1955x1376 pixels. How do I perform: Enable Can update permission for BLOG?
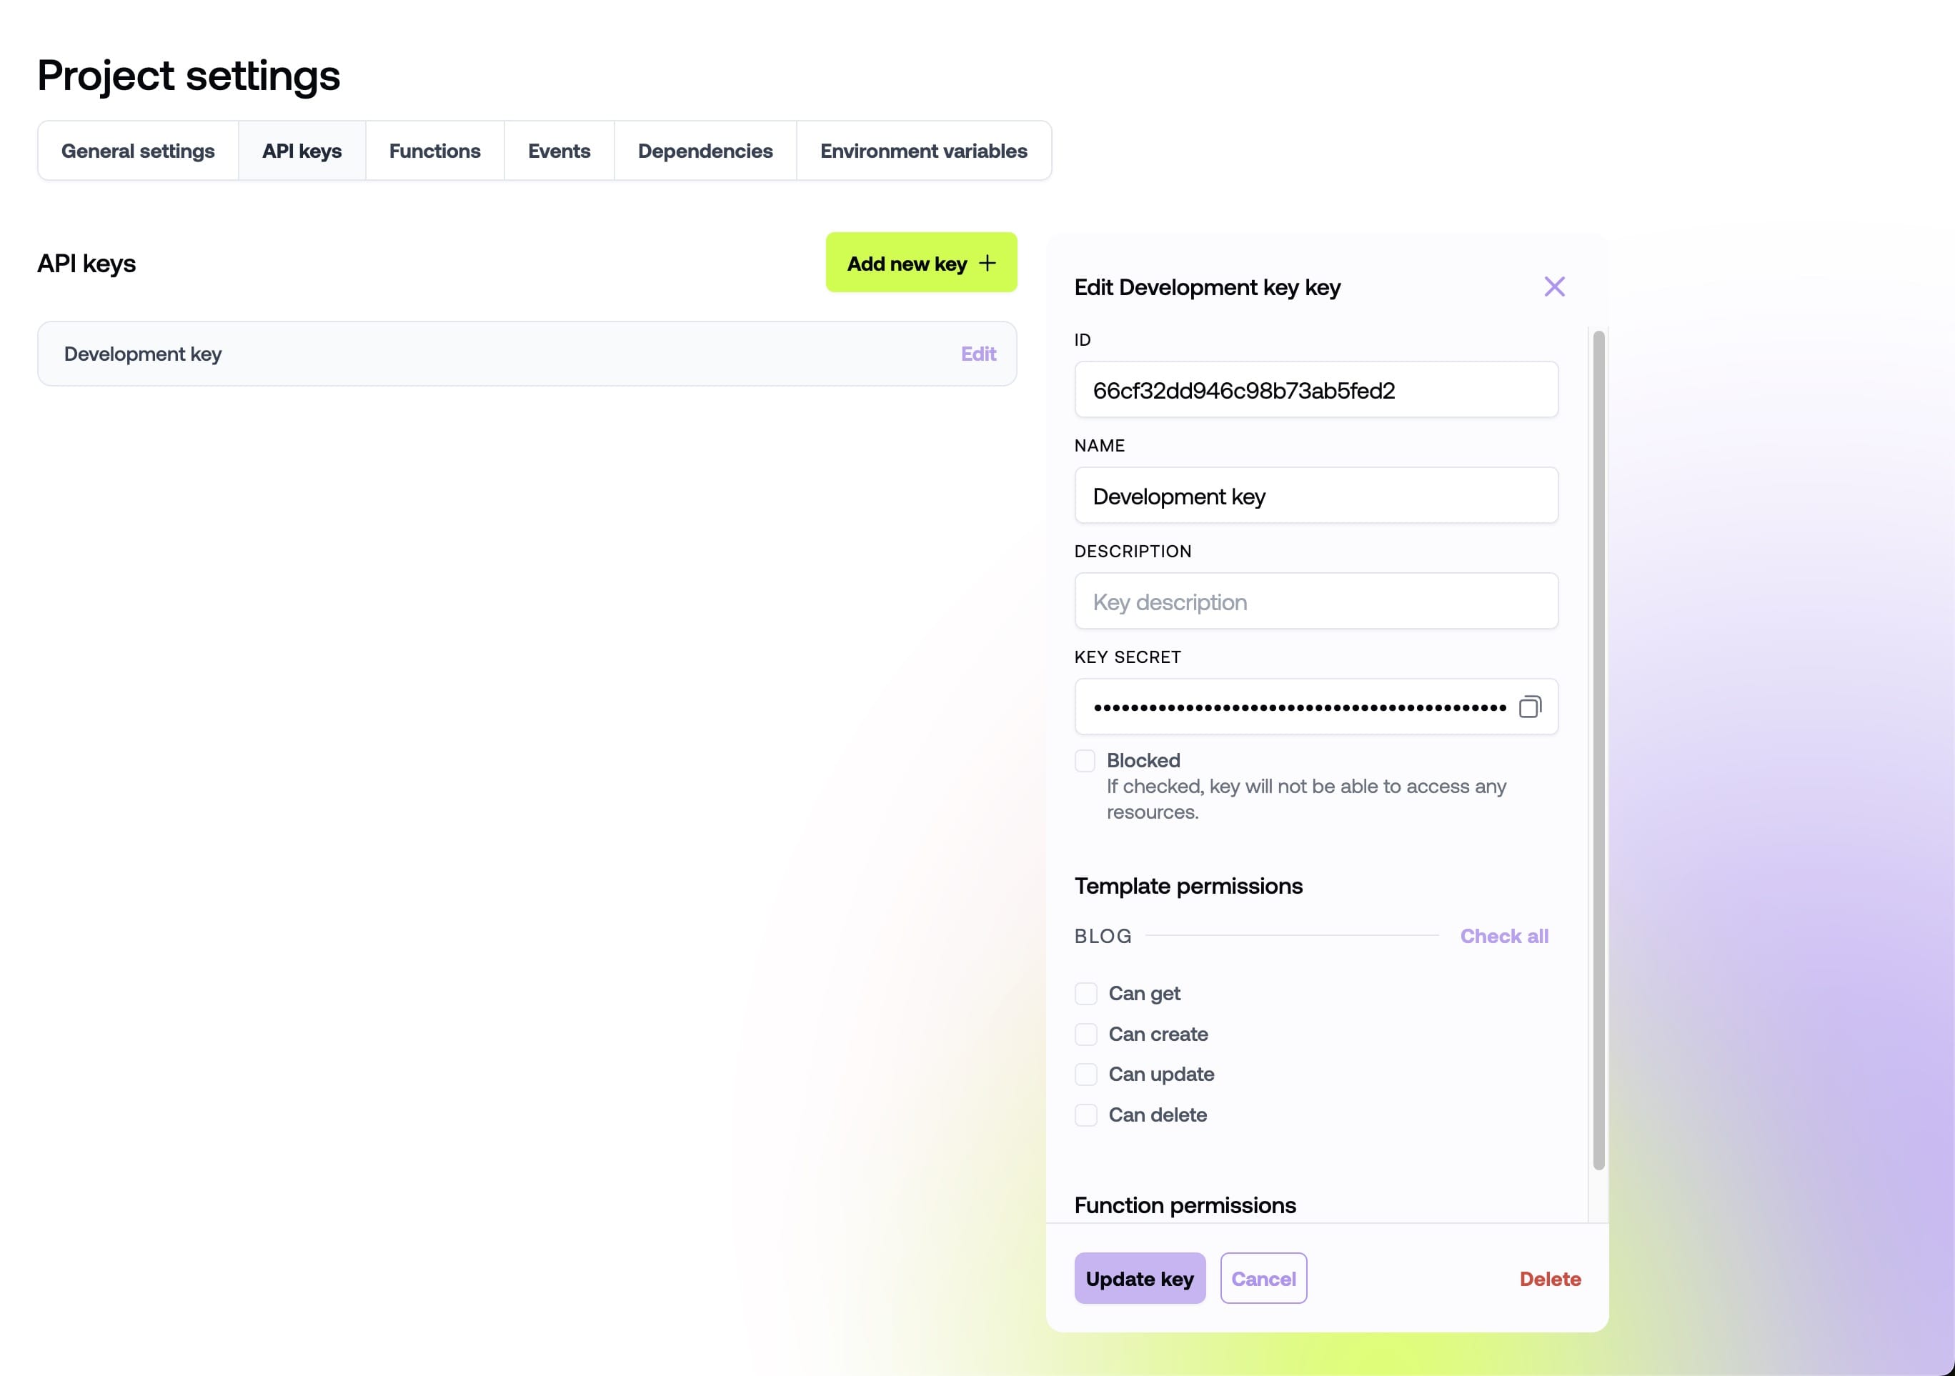tap(1085, 1074)
